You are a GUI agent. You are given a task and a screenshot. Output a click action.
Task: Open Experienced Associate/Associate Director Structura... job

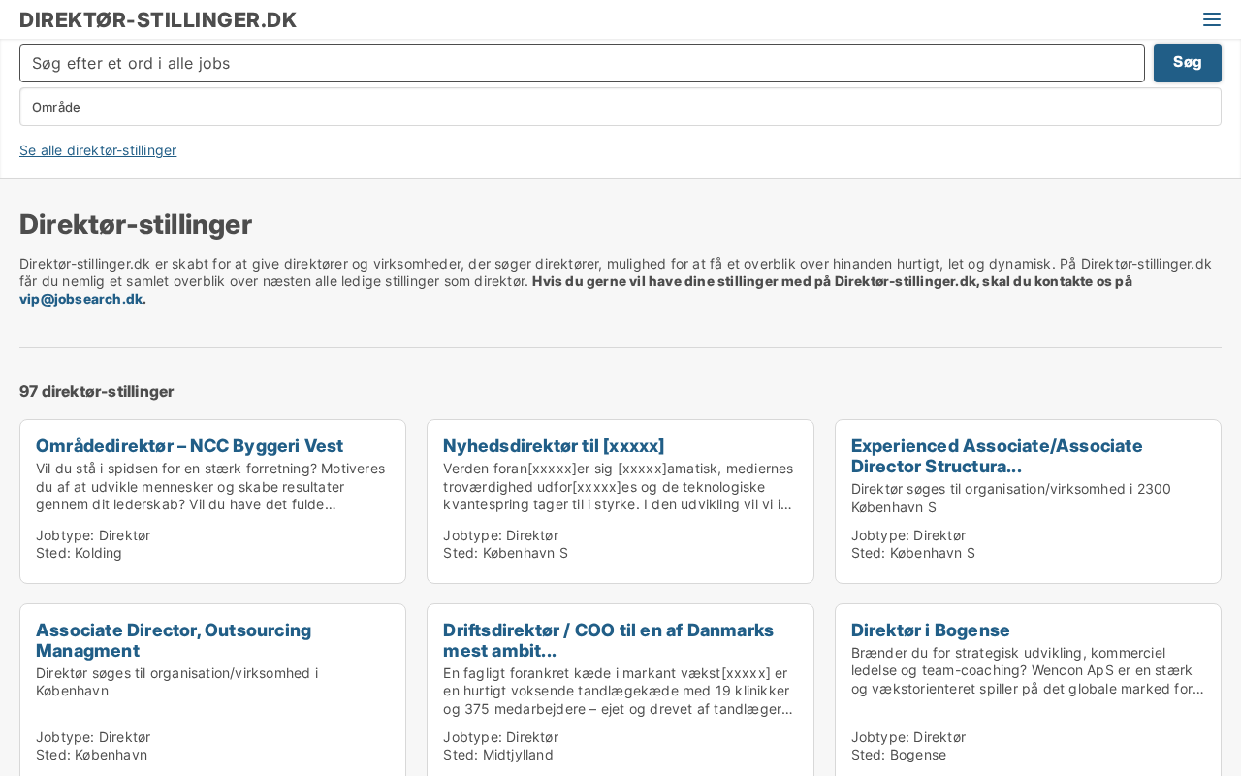coord(997,456)
